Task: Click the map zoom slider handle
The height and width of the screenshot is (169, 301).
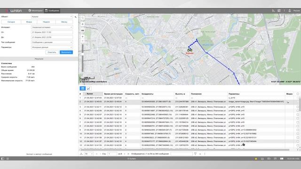Action: point(83,54)
